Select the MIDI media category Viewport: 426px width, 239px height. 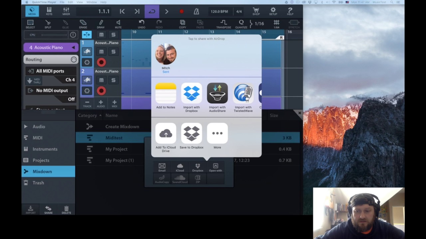(48, 138)
